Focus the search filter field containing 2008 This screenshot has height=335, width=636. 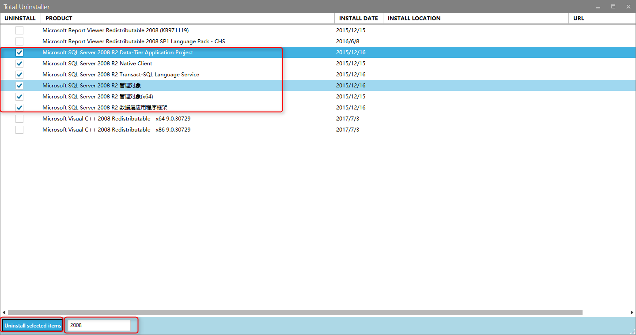(x=99, y=325)
